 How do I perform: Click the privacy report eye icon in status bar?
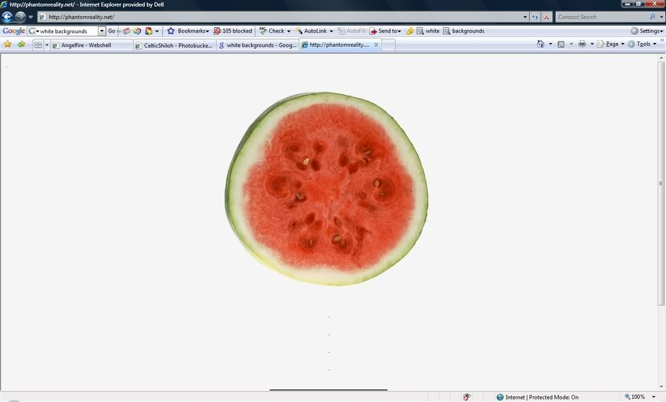467,397
